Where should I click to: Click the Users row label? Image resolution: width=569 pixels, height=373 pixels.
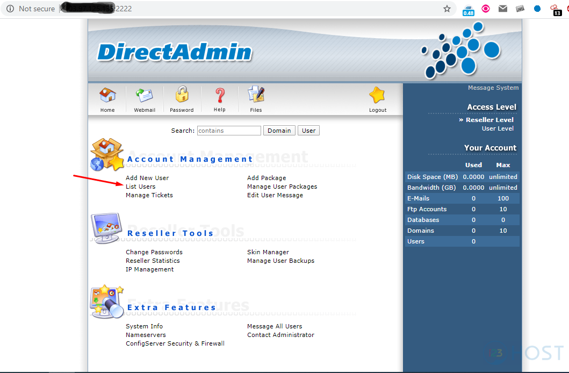coord(415,242)
